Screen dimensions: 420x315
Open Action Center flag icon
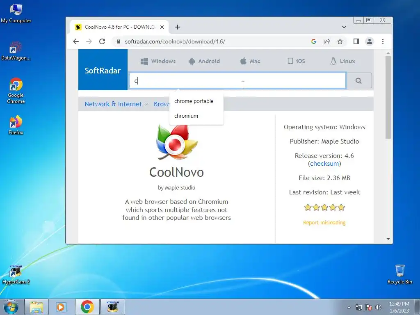369,307
